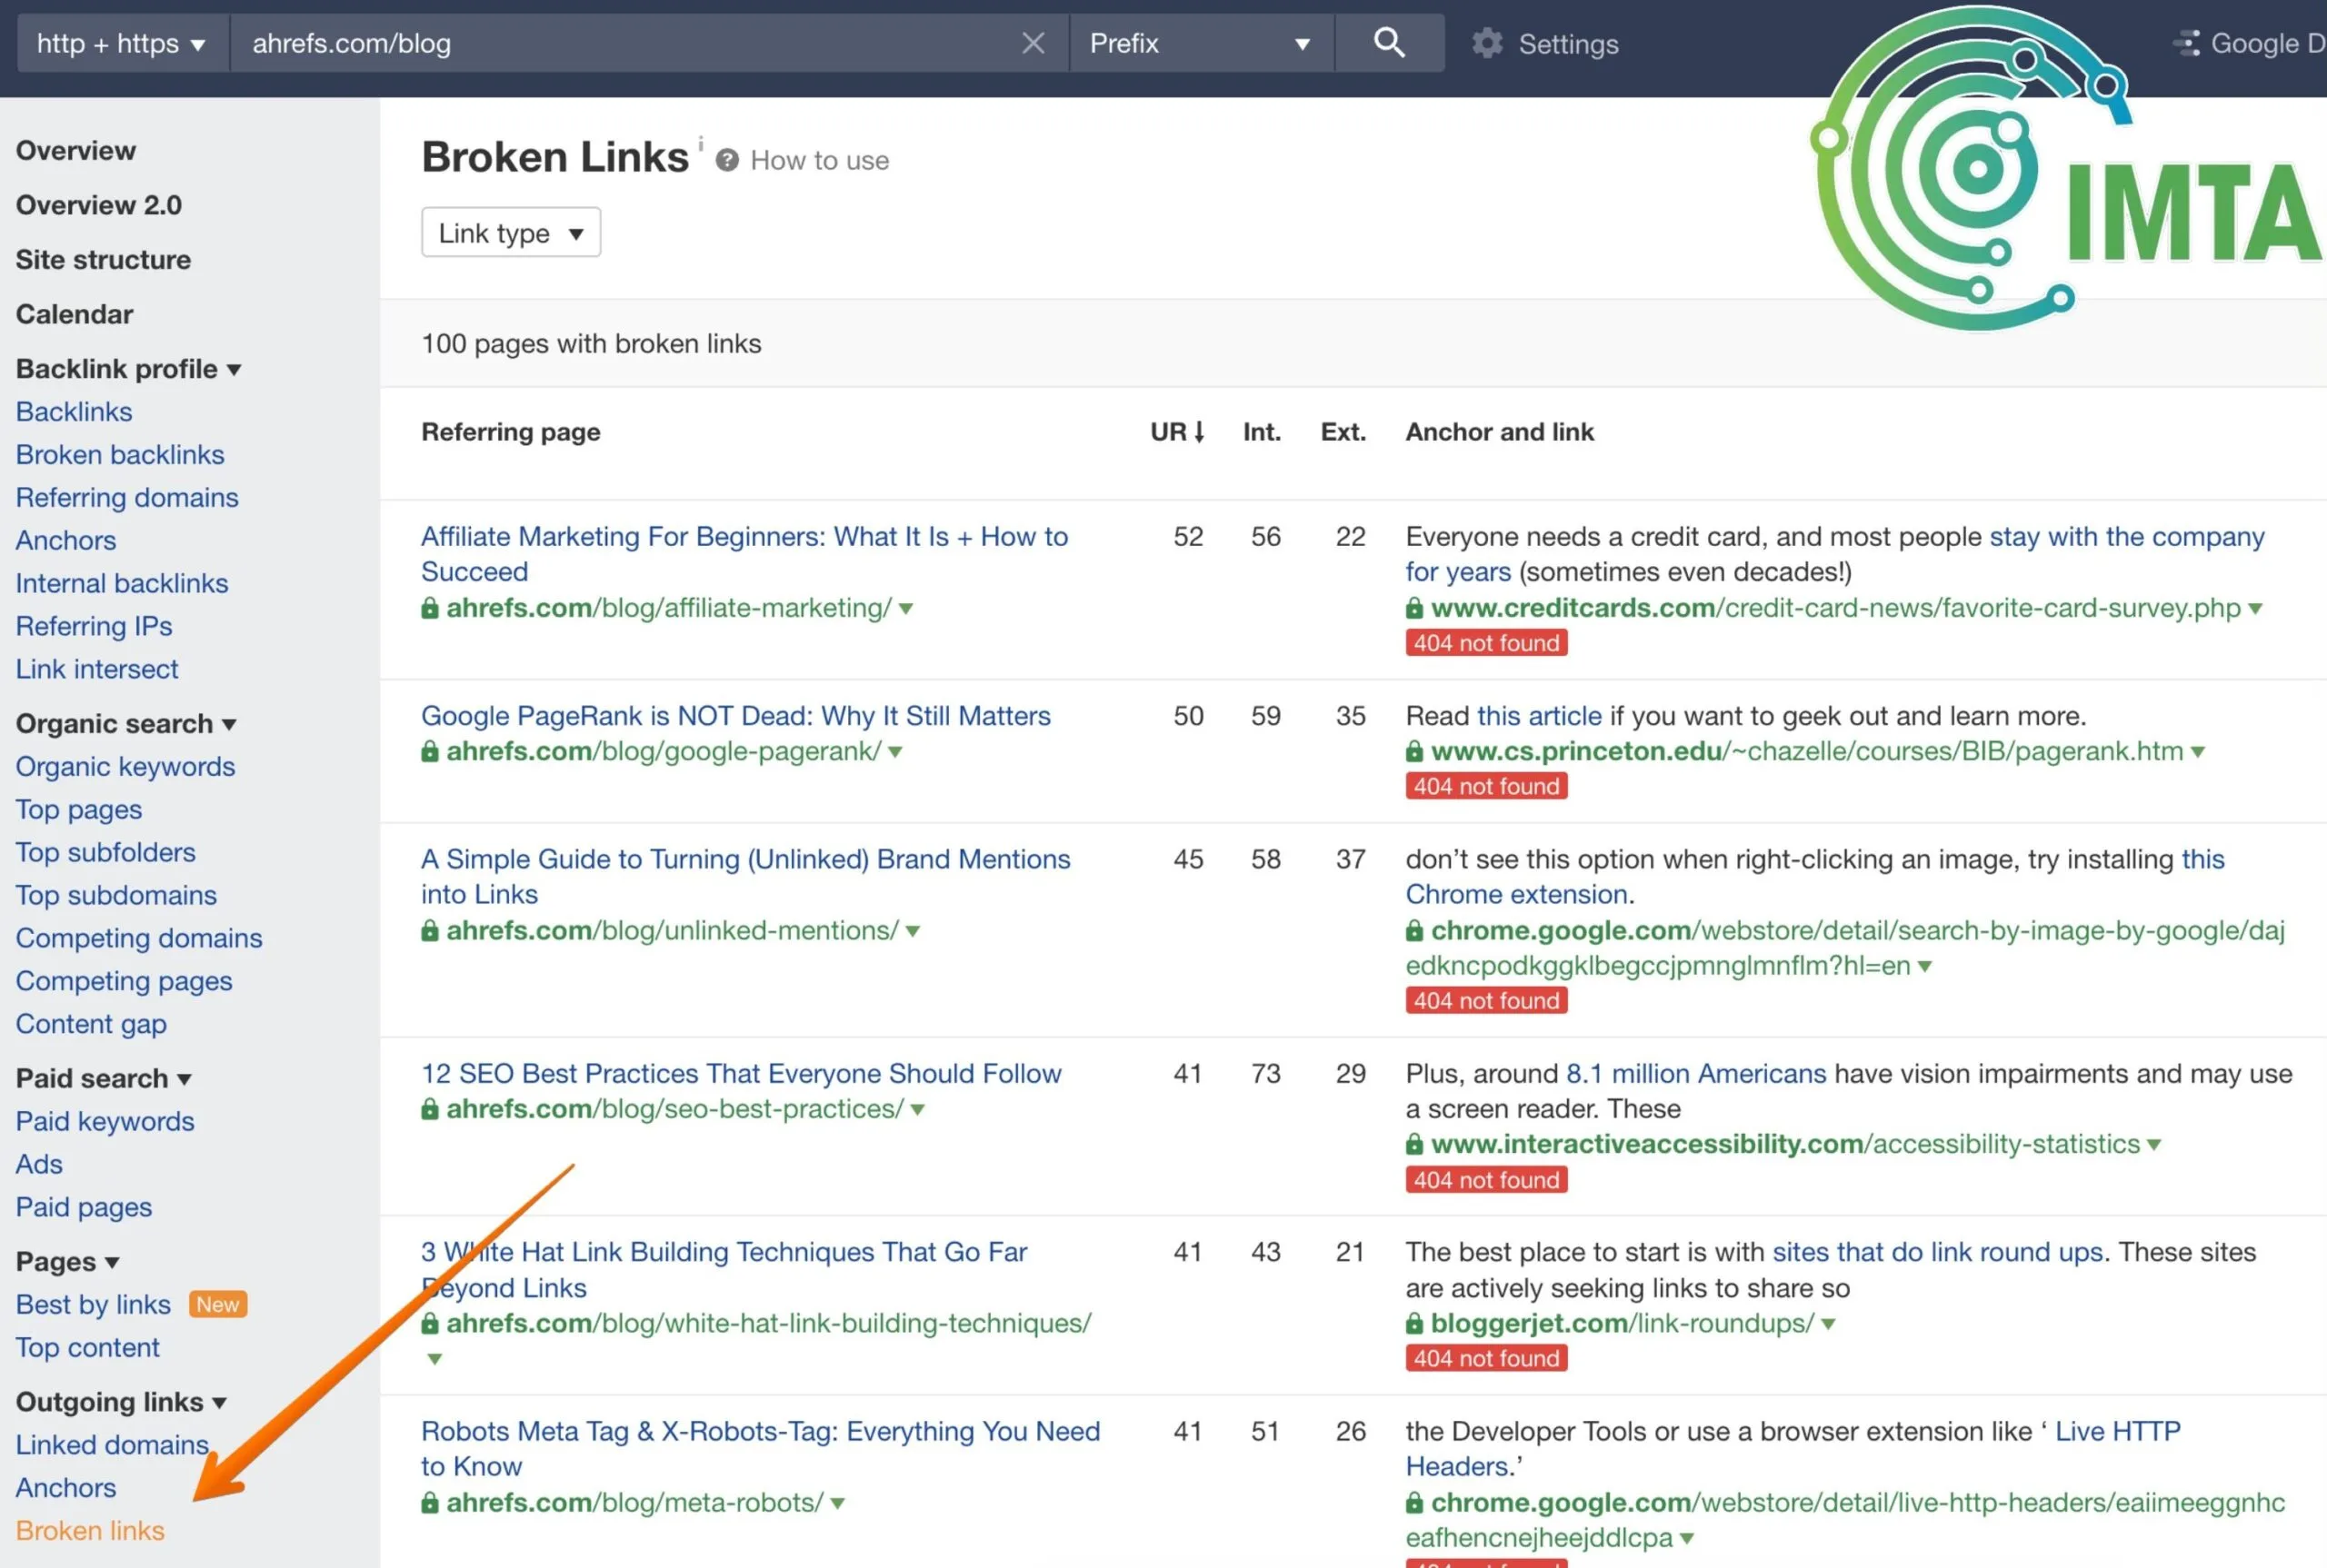Open Content gap report
The image size is (2327, 1568).
[x=91, y=1024]
